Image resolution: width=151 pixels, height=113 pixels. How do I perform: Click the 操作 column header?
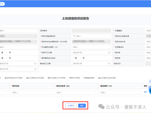tap(146, 86)
